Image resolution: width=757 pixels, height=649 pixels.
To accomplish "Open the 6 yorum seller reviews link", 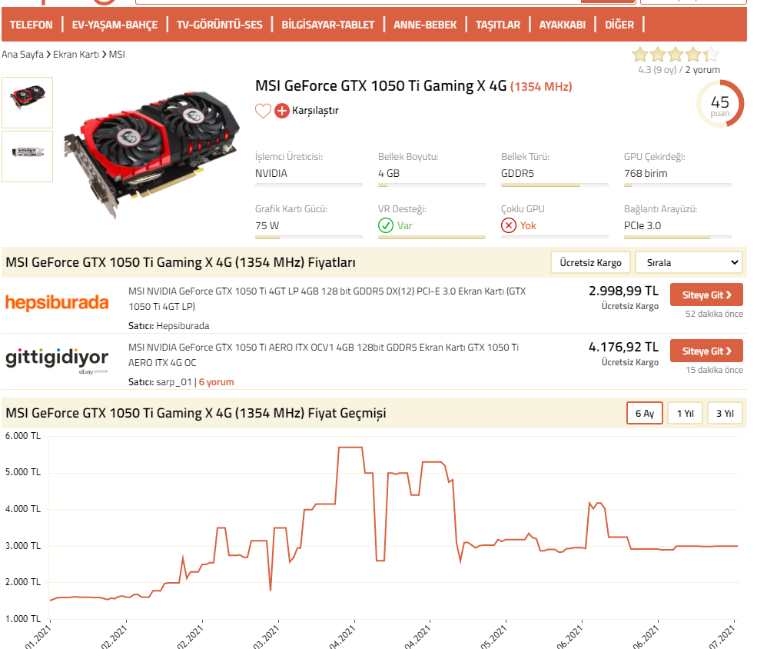I will (216, 382).
